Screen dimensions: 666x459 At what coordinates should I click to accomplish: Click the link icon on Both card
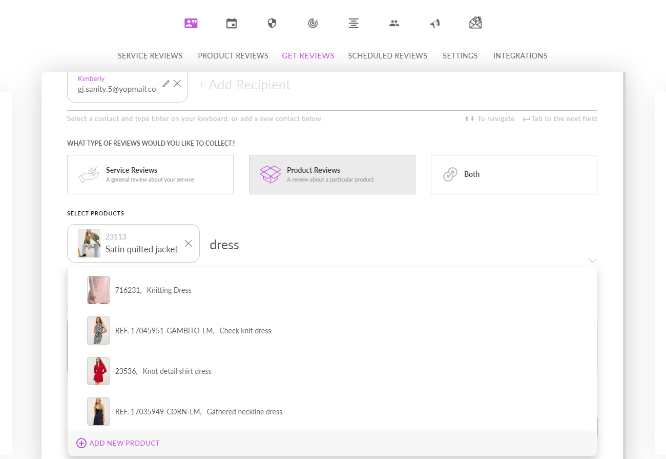(450, 174)
